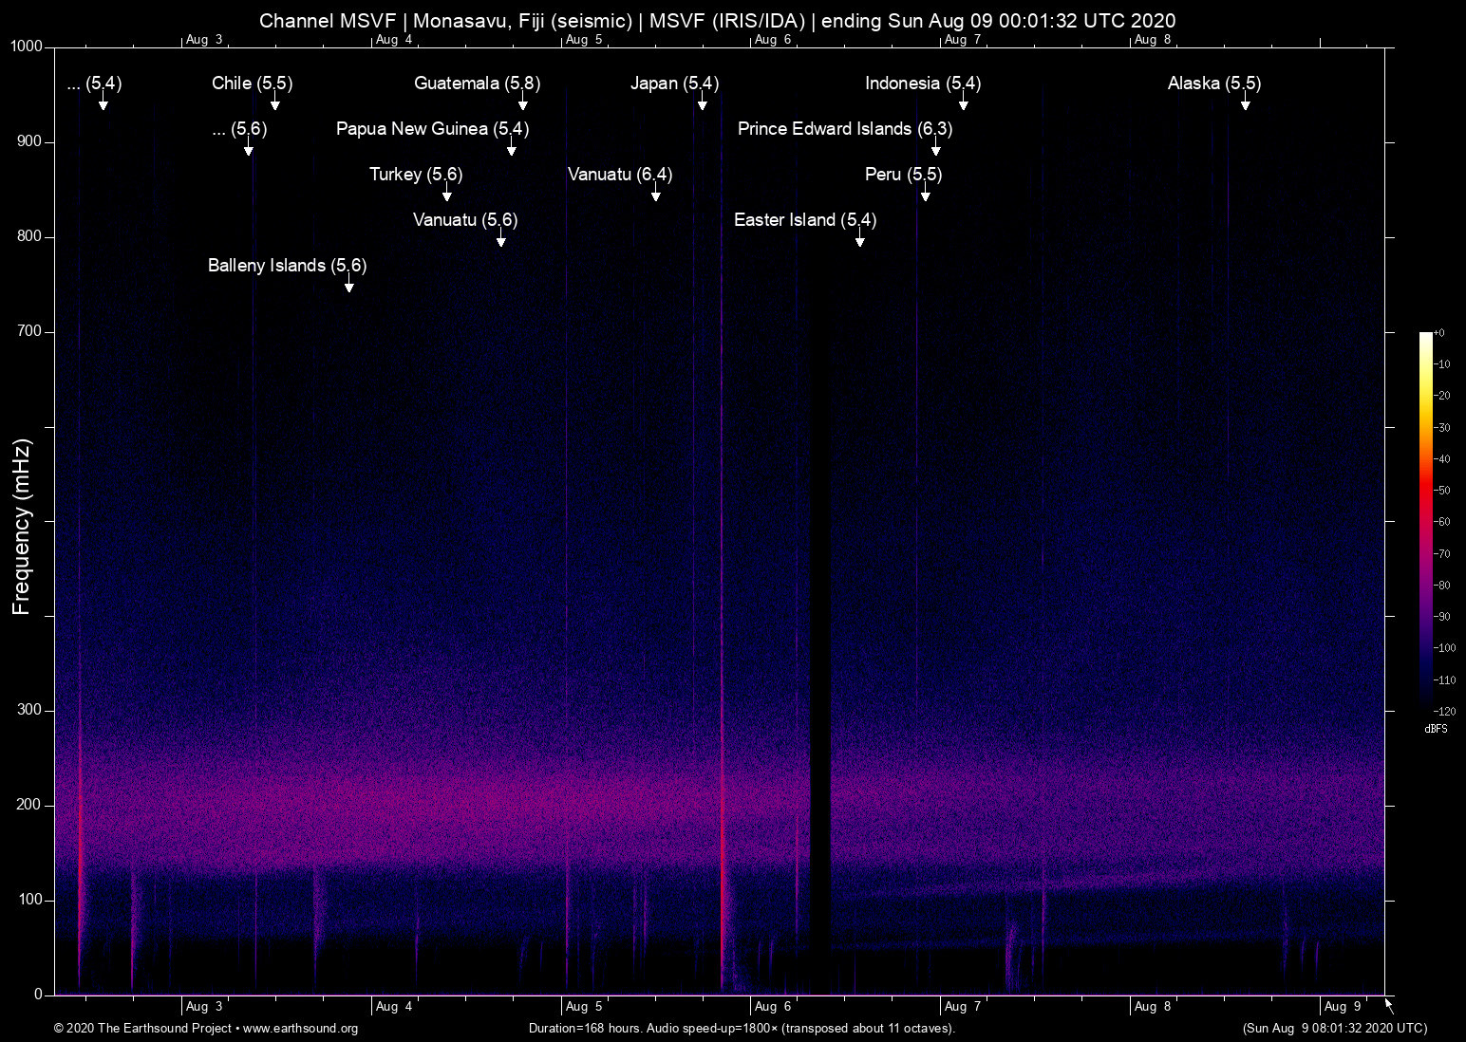1466x1042 pixels.
Task: Click the arrow marker below Alaska (5.5)
Action: (x=1245, y=102)
